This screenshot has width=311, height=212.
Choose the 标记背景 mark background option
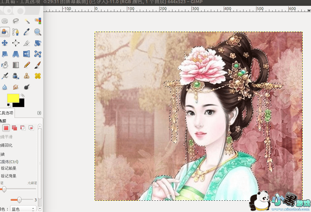tap(8, 176)
